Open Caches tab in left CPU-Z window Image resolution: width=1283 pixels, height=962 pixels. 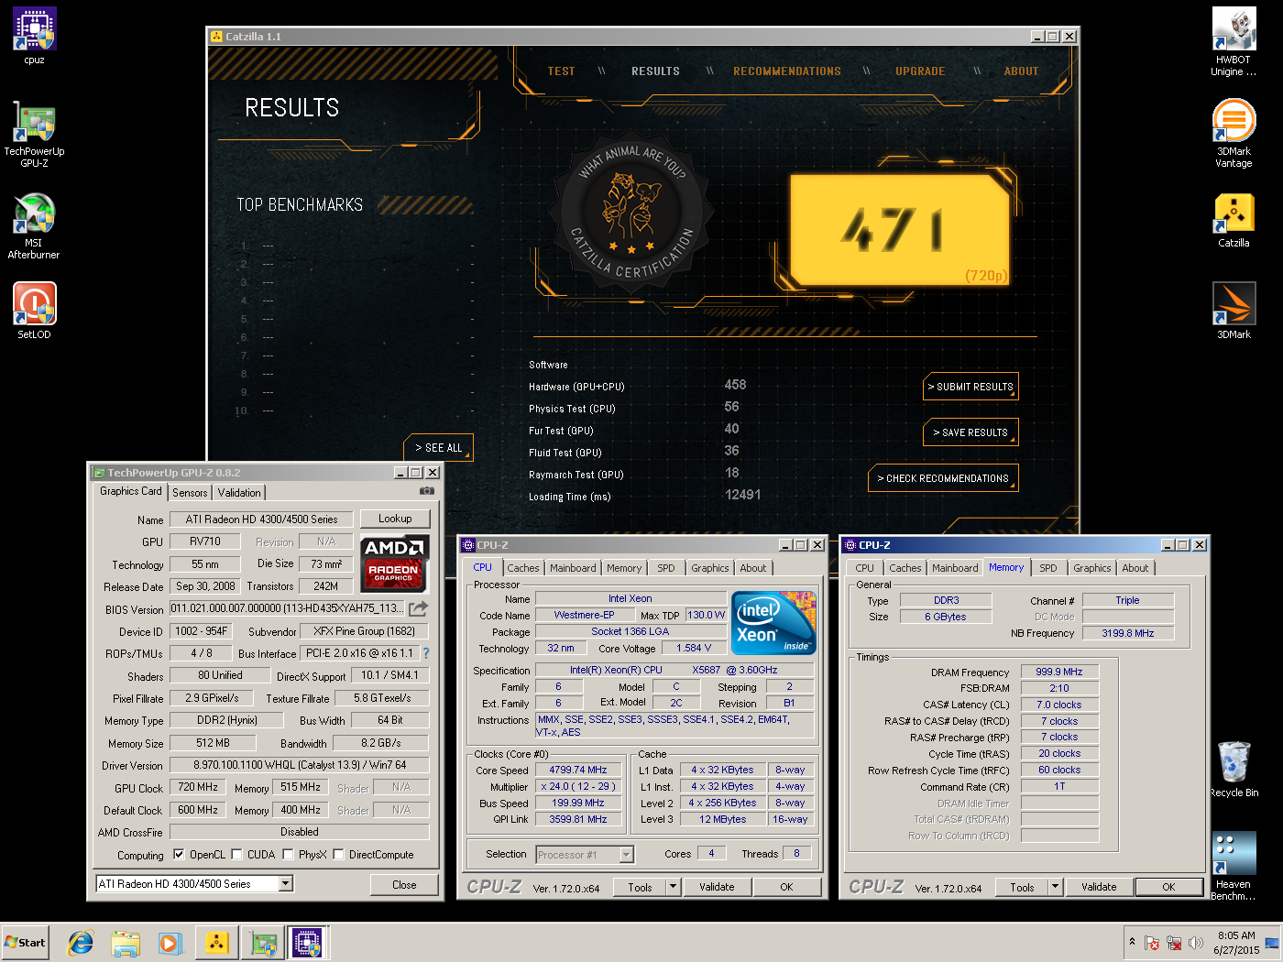[523, 568]
